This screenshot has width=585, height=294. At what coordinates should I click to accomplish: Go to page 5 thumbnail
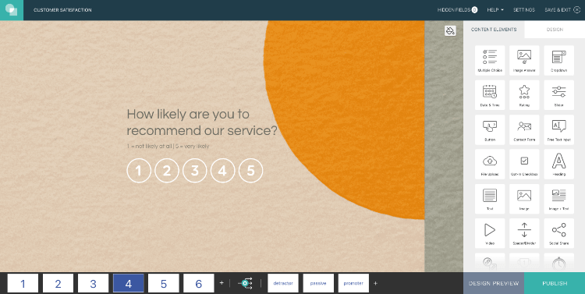click(164, 283)
